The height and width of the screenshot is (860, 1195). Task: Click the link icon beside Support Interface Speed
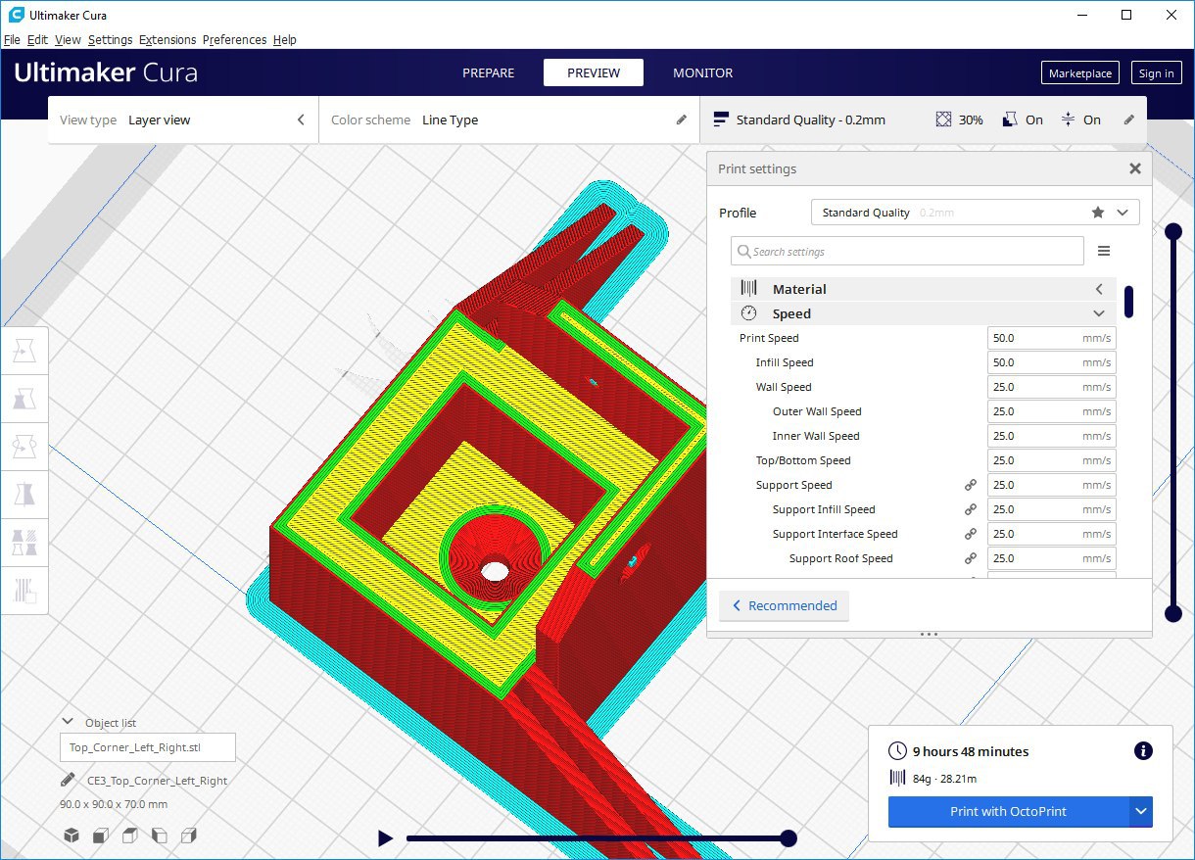click(x=971, y=534)
